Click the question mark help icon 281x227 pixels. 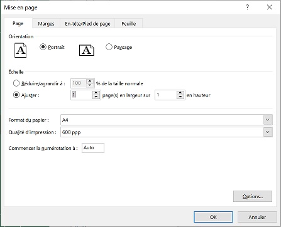[x=248, y=8]
